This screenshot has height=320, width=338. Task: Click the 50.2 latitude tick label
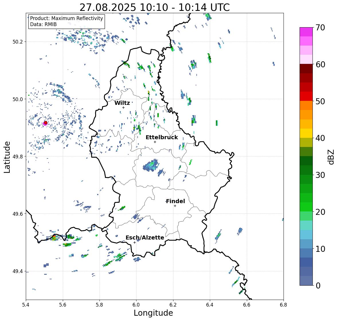coord(18,42)
